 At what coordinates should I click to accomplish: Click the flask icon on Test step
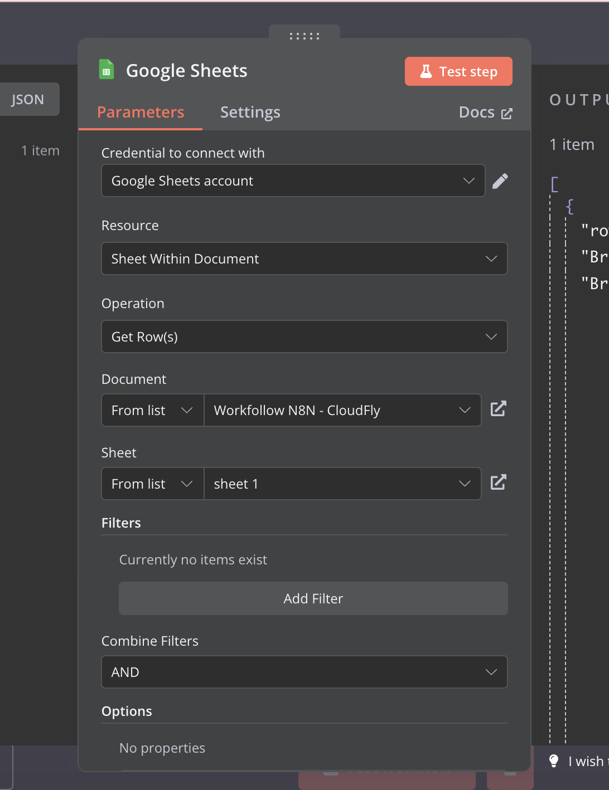426,71
